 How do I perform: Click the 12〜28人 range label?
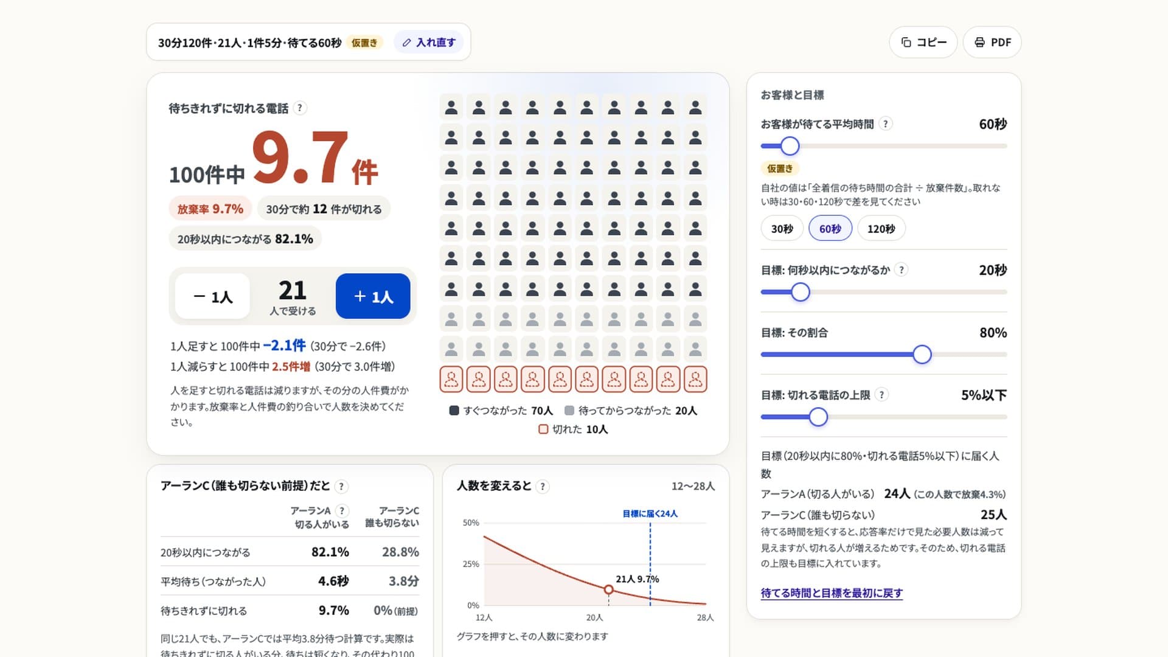693,486
